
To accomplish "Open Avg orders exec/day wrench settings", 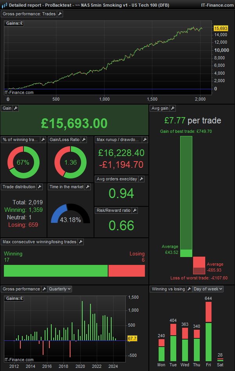I will 141,179.
